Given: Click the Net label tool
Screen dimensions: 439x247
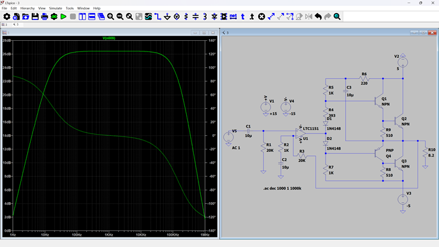Looking at the screenshot, I should click(233, 17).
